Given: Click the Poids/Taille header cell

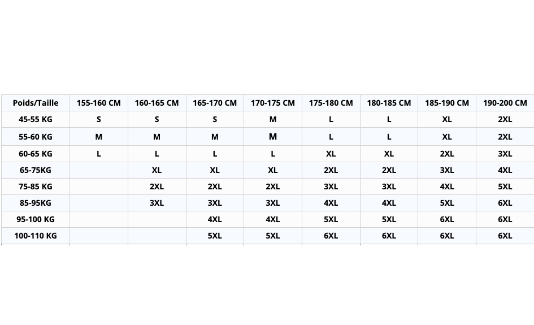Looking at the screenshot, I should (x=36, y=103).
